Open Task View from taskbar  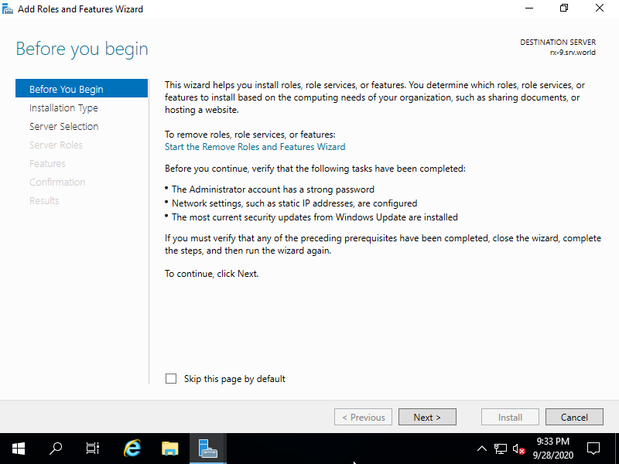point(93,449)
